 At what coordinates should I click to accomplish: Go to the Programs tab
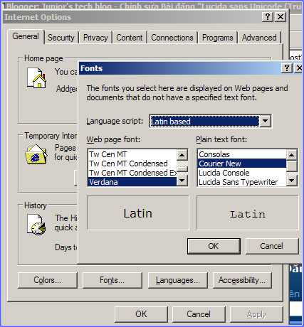(x=218, y=38)
